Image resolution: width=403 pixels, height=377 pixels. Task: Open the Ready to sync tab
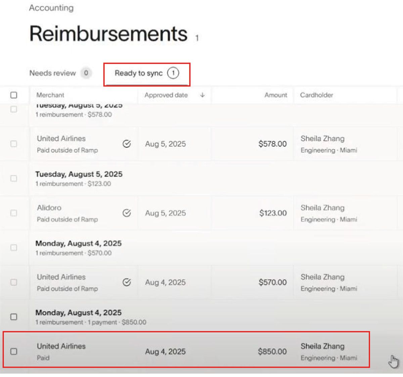tap(139, 73)
